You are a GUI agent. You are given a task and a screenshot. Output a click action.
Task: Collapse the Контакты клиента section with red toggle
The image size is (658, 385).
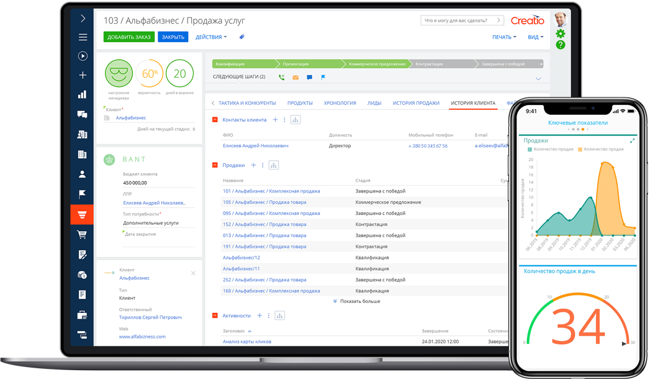coord(215,120)
